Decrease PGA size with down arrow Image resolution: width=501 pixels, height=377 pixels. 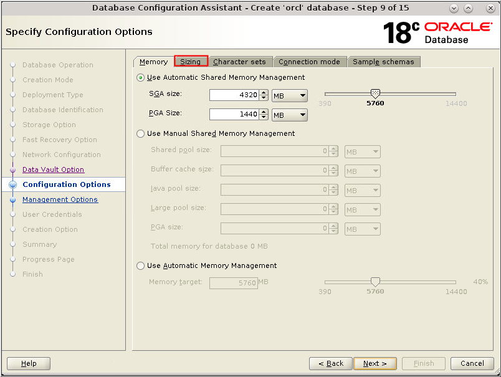(x=264, y=117)
